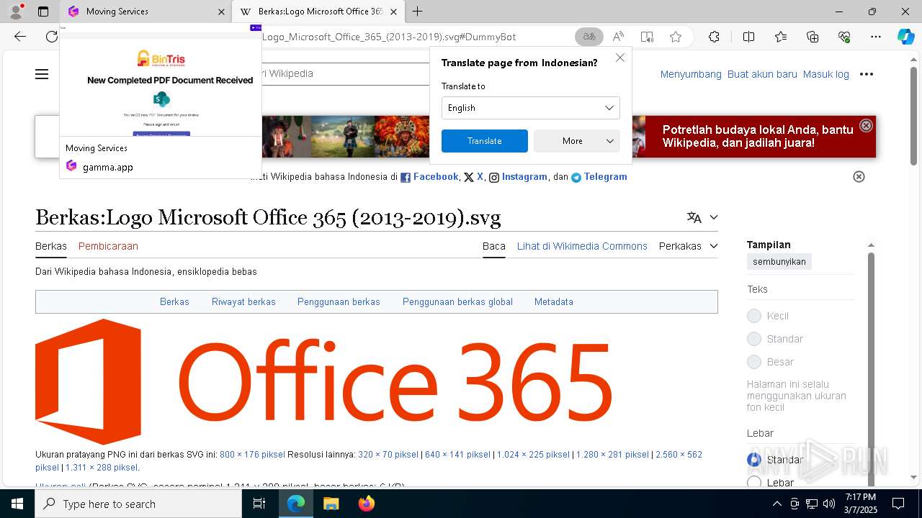Select the Standar text size option
The image size is (922, 518).
[754, 339]
